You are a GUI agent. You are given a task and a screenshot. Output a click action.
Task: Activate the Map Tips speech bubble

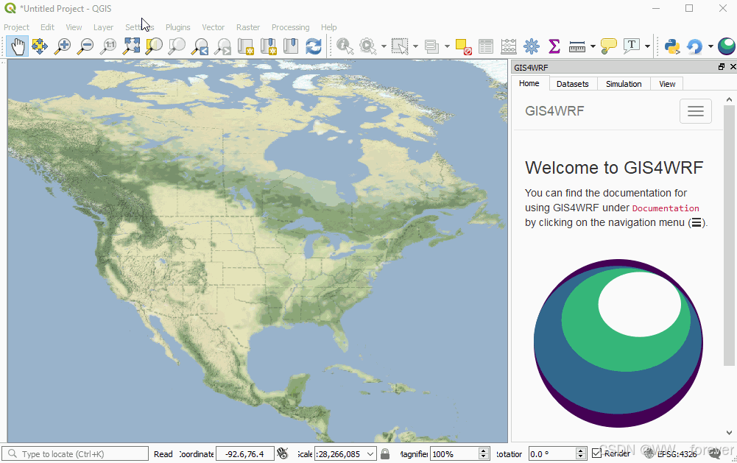[609, 46]
